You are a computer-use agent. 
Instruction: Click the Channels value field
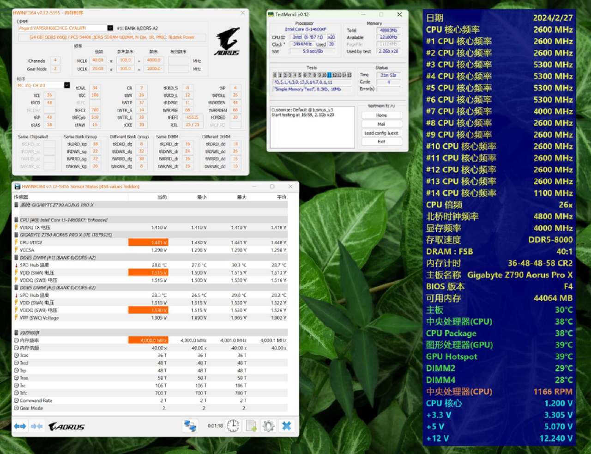click(55, 61)
